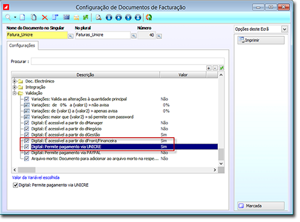The height and width of the screenshot is (222, 300).
Task: Expand the Doc. Electrónico folder
Action: point(15,81)
